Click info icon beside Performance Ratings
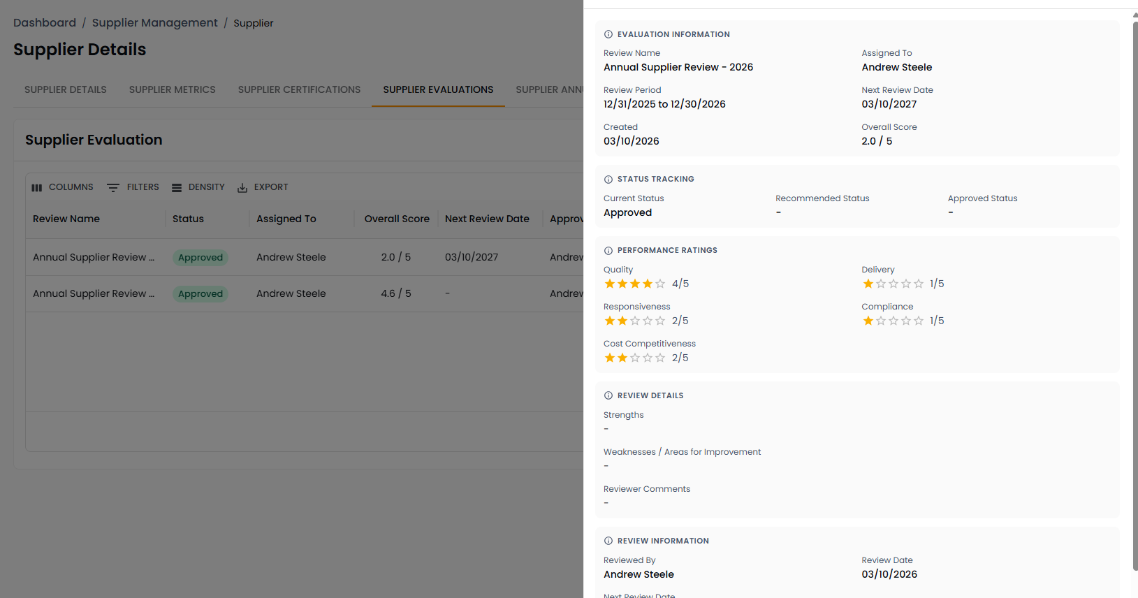 tap(608, 251)
